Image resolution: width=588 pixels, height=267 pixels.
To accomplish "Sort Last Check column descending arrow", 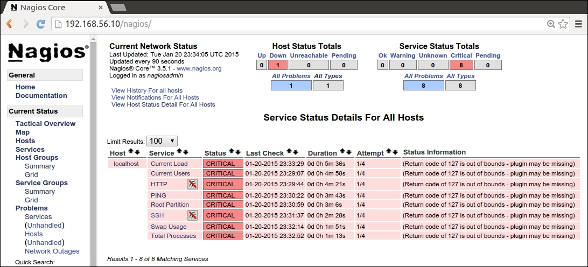I will coord(296,152).
